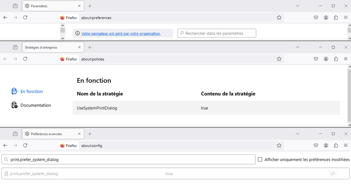Viewport: 351px width, 187px height.
Task: Check Afficher uniquement les préférences modifiées
Action: coord(260,160)
